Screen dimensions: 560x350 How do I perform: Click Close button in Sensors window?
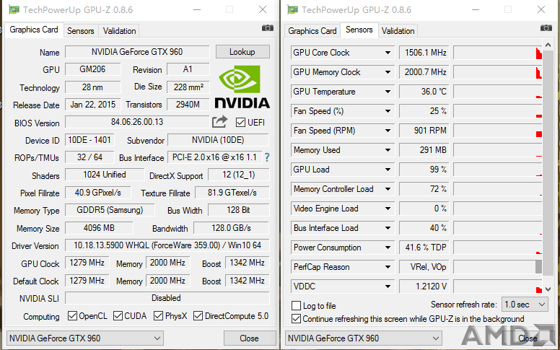tap(528, 338)
